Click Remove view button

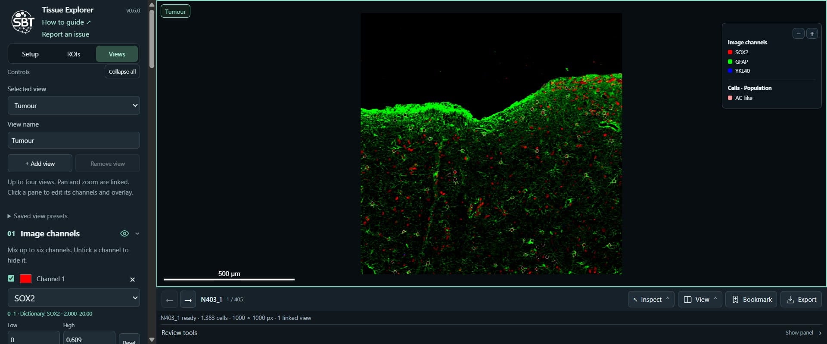[x=108, y=164]
